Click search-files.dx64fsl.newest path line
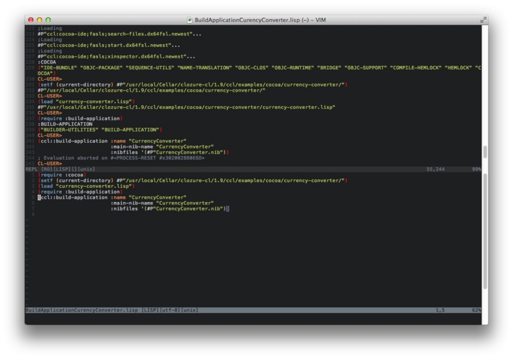The image size is (513, 359). pos(119,34)
